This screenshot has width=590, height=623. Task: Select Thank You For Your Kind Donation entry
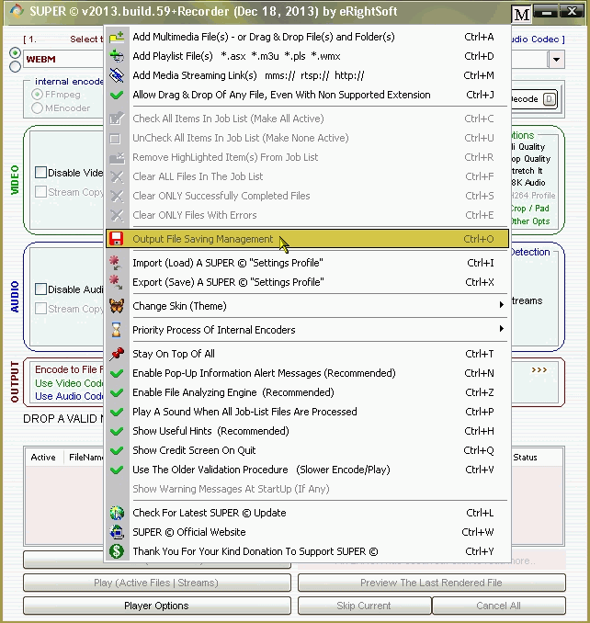pyautogui.click(x=307, y=551)
